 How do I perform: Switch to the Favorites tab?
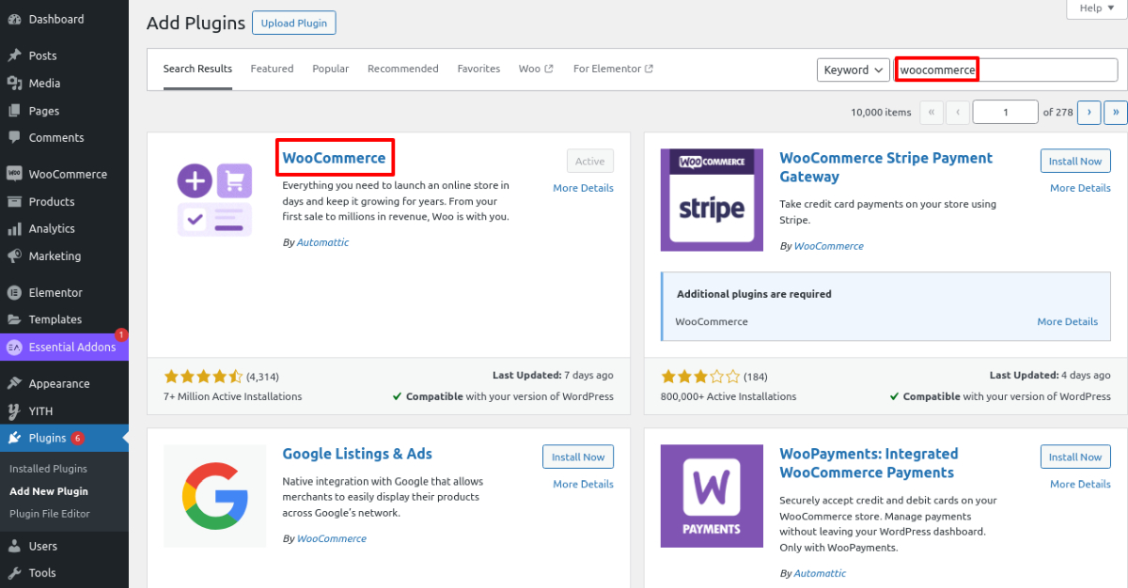(478, 69)
